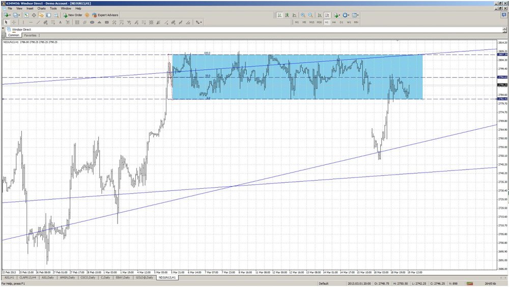Screen dimensions: 509x287
Task: Open the Tools menu
Action: click(x=53, y=9)
